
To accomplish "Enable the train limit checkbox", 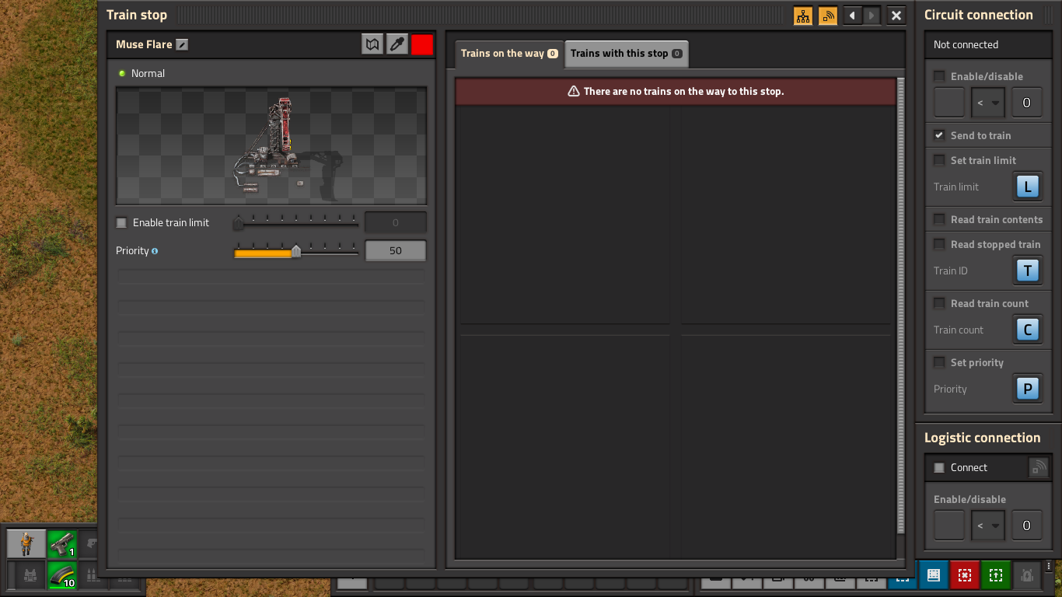I will pyautogui.click(x=121, y=222).
